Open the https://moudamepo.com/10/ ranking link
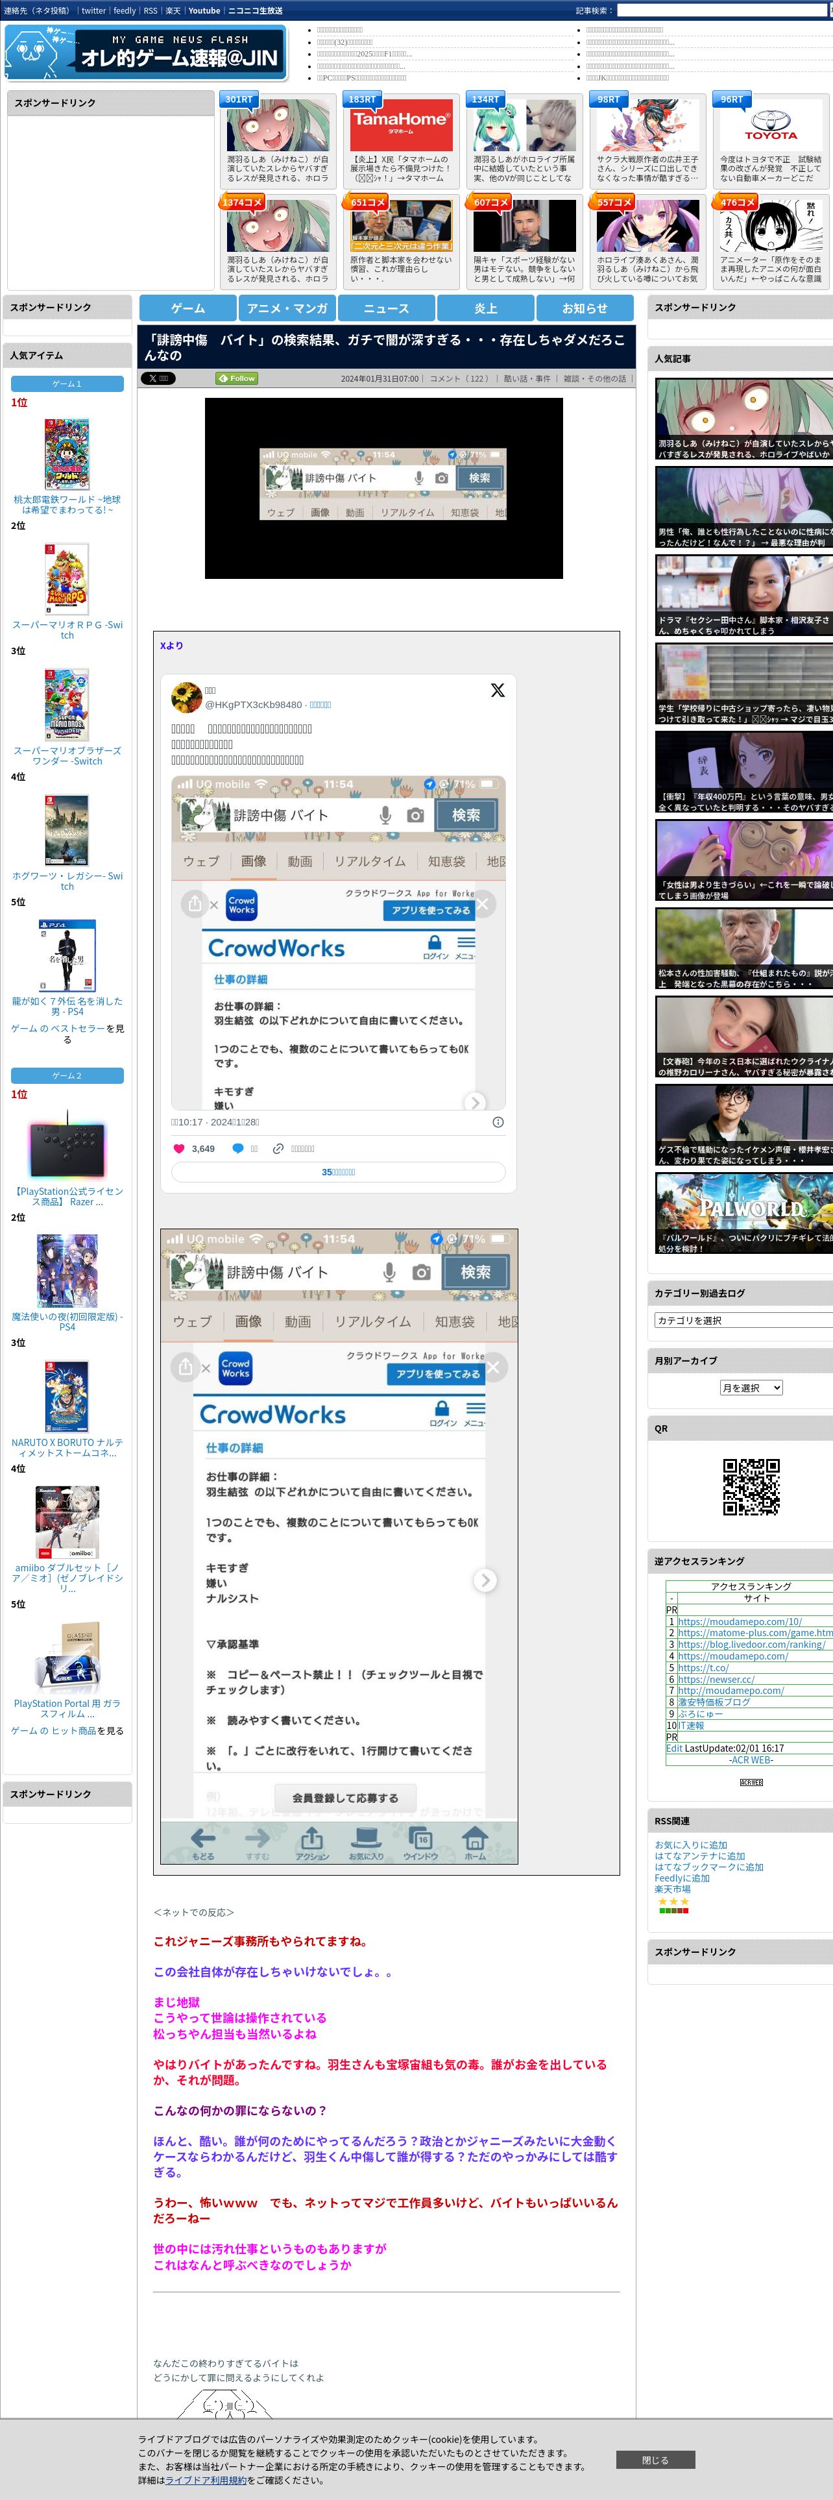 tap(740, 1622)
